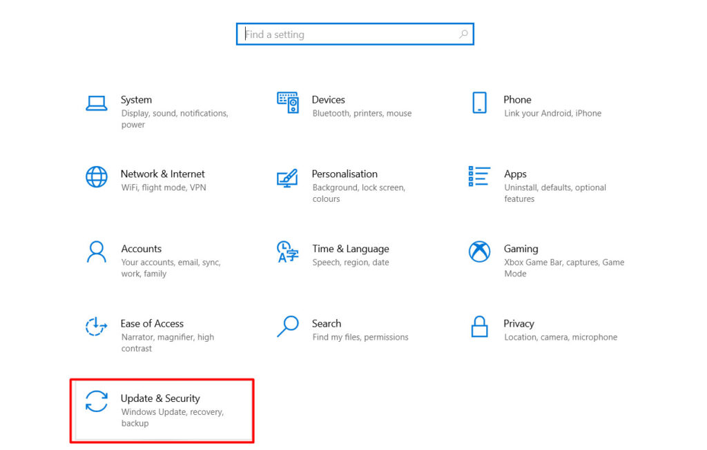
Task: Focus the Find a setting field
Action: [x=355, y=34]
